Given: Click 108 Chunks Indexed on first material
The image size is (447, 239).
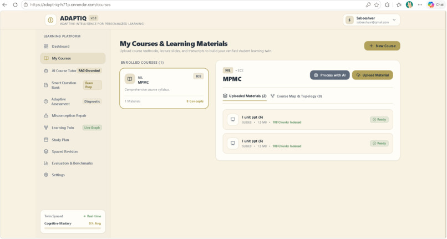Looking at the screenshot, I should 287,122.
